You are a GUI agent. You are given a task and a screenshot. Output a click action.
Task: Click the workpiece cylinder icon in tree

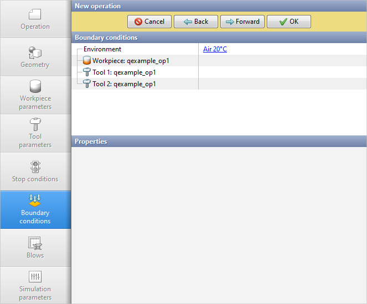87,61
